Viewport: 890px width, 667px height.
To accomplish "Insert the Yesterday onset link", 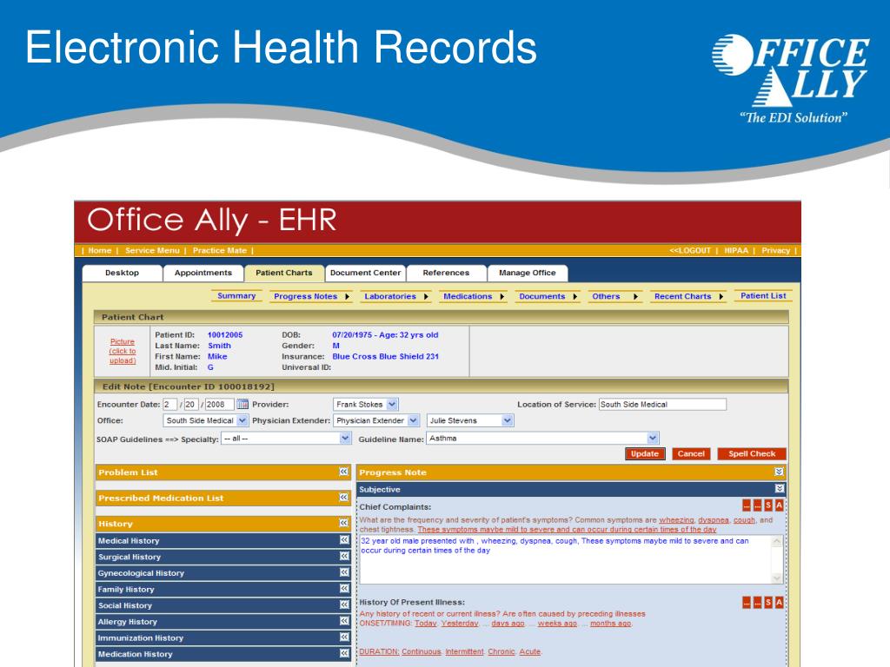I will [x=460, y=624].
